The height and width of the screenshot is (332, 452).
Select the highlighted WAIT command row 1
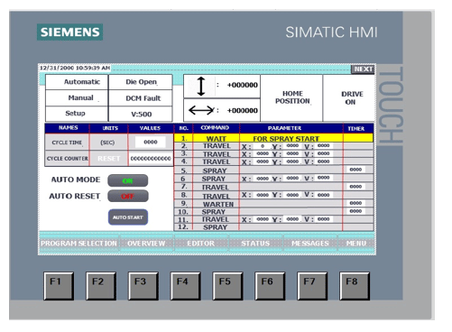[273, 138]
